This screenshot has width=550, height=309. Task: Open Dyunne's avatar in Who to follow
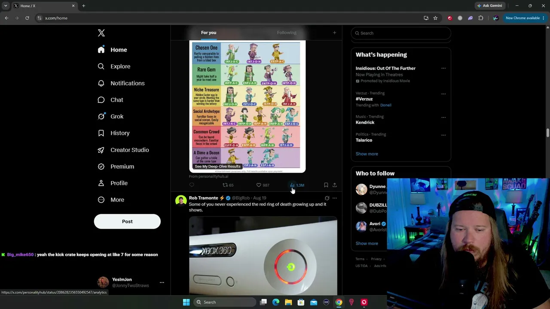[361, 189]
